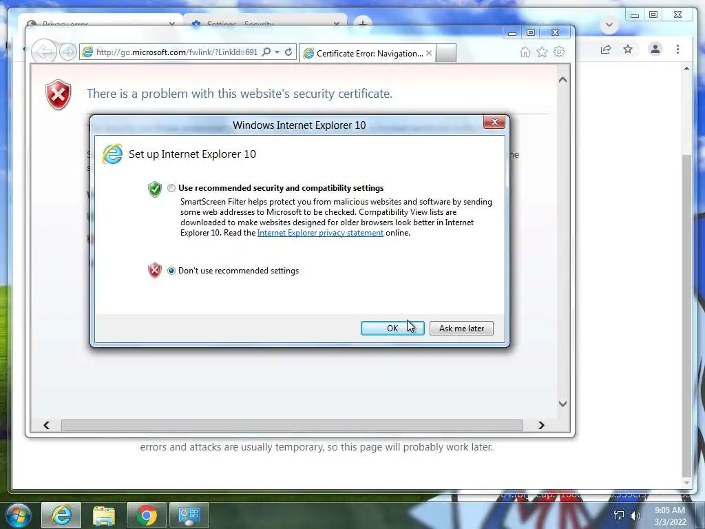This screenshot has width=705, height=529.
Task: Maximize the Internet Explorer window
Action: click(x=531, y=32)
